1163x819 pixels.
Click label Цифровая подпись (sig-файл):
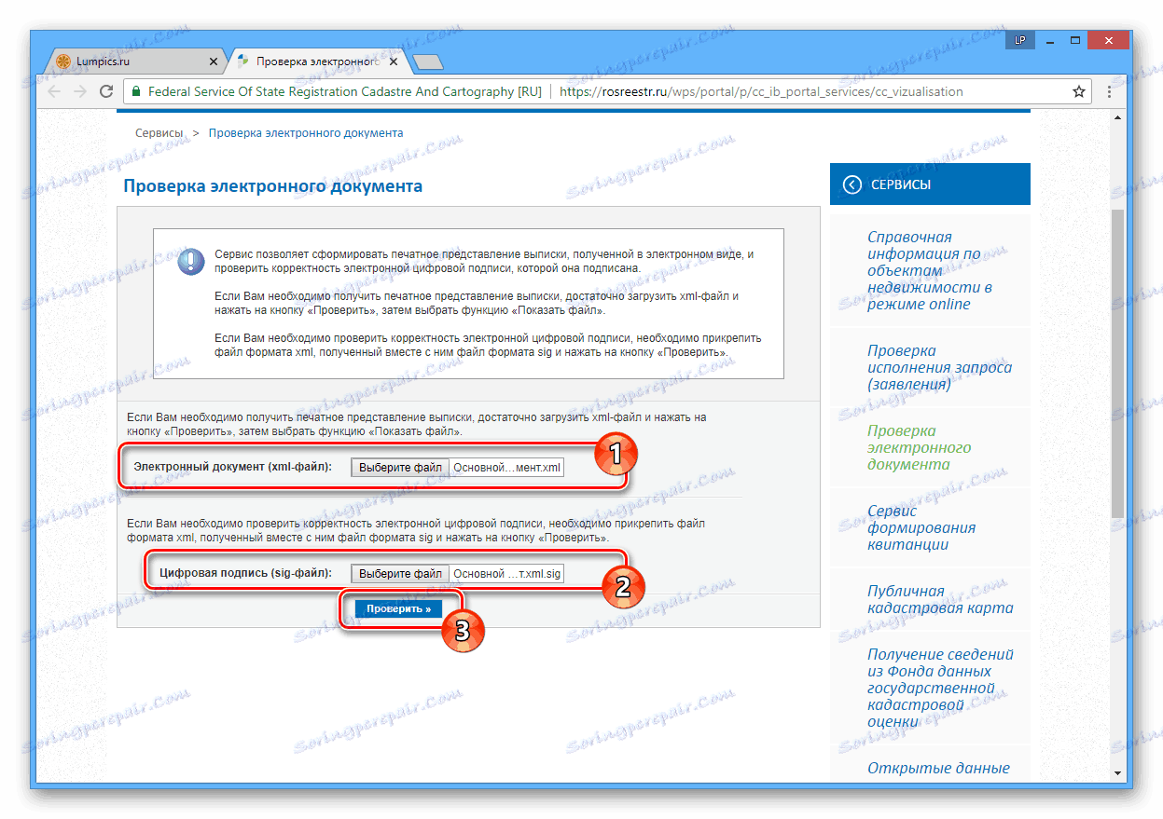coord(244,572)
